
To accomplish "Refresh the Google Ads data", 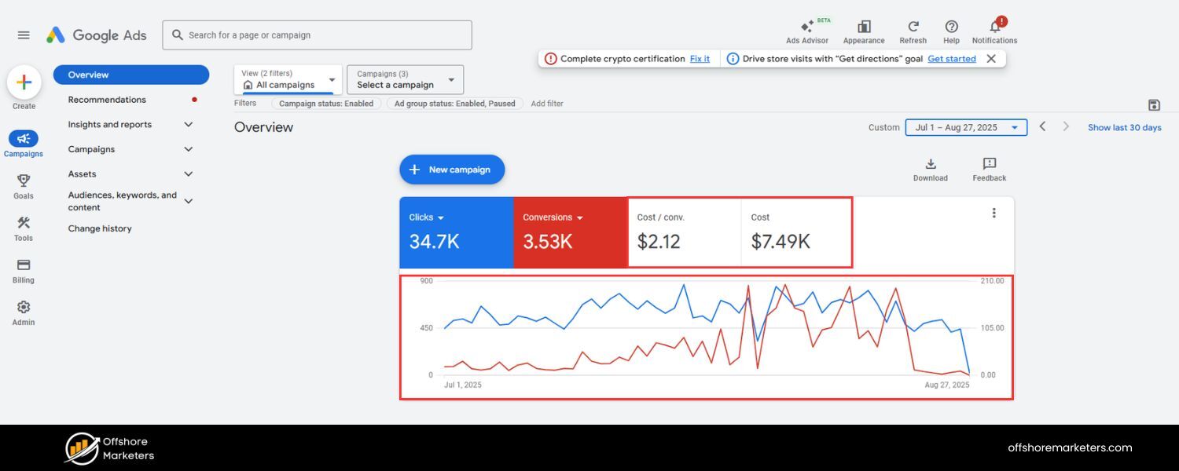I will (x=913, y=30).
